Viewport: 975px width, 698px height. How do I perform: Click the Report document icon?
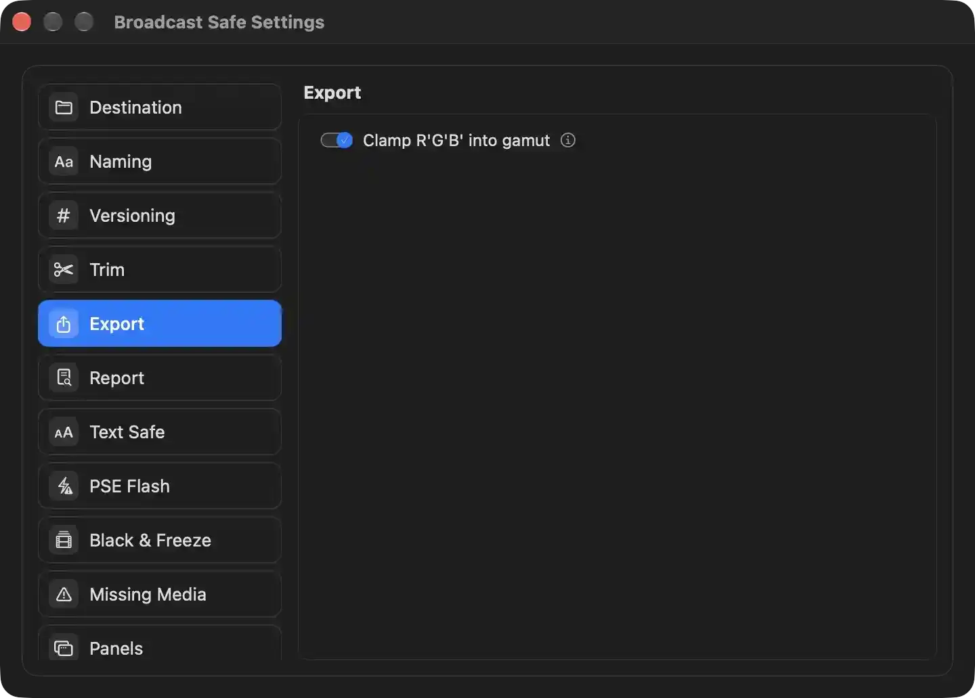tap(64, 378)
